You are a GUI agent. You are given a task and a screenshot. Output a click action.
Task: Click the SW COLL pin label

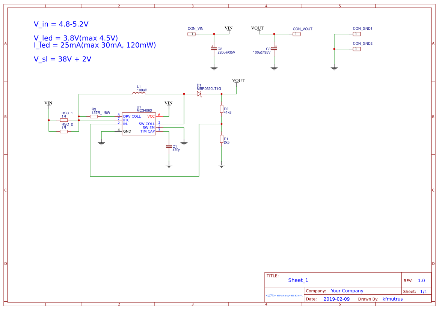click(147, 124)
